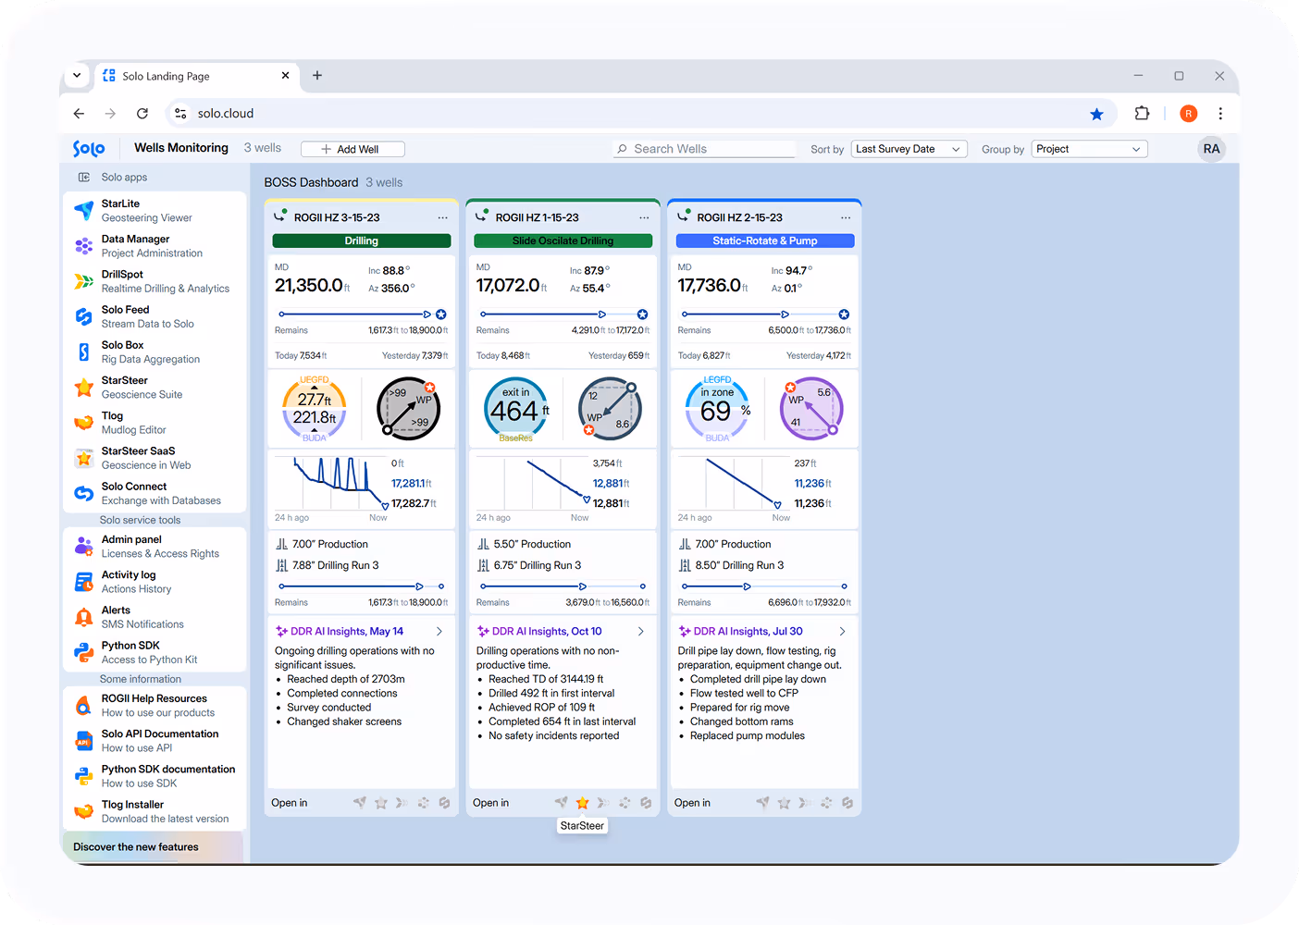The width and height of the screenshot is (1299, 925).
Task: Open Python SDK documentation
Action: coord(154,776)
